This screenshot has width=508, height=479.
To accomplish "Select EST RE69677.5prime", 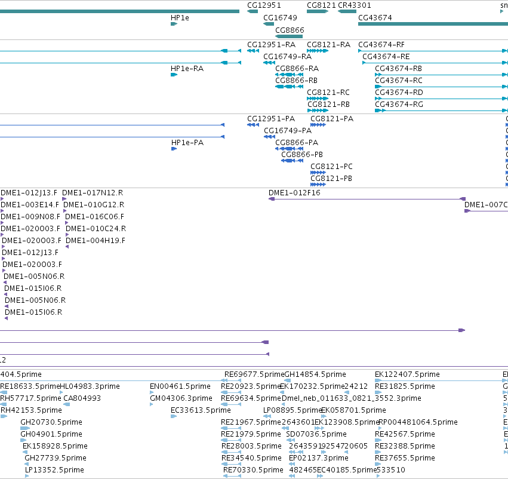I will (254, 374).
